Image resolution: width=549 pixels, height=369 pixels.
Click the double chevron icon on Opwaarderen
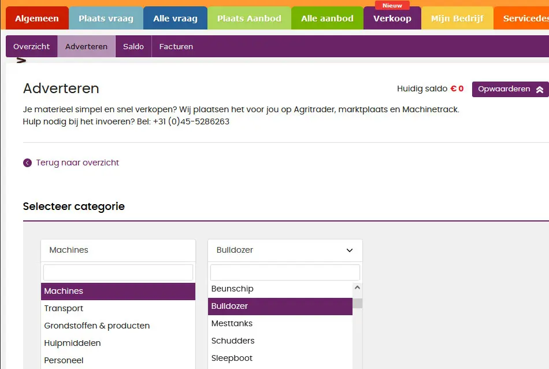click(x=539, y=90)
